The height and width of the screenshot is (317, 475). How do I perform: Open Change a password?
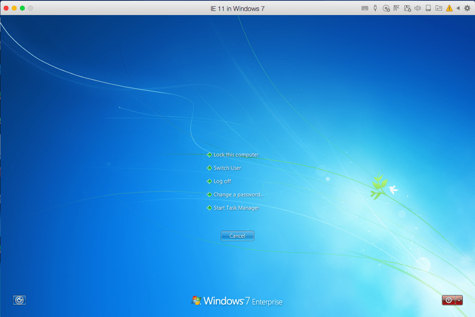238,194
